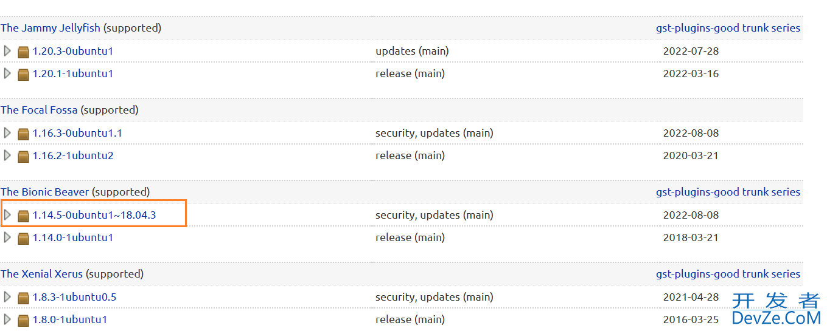Click package icon beside 1.8.3-1ubuntu0.5
827x331 pixels.
tap(24, 298)
